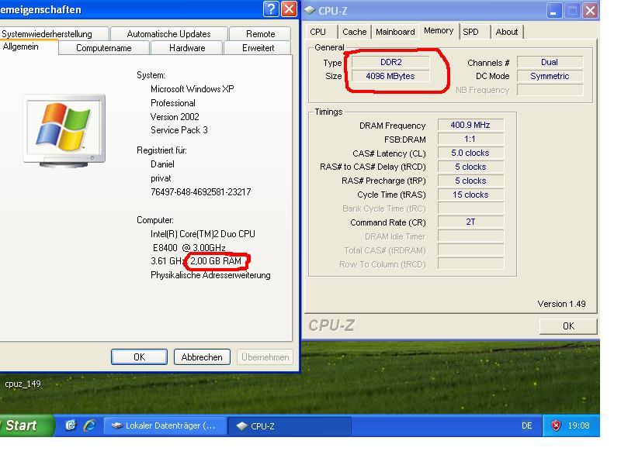Open the Mainboard tab
This screenshot has height=465, width=621.
pos(395,32)
